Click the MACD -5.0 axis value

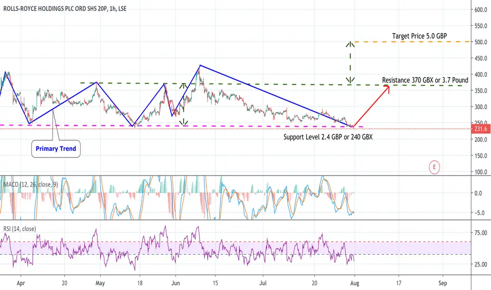[x=479, y=213]
